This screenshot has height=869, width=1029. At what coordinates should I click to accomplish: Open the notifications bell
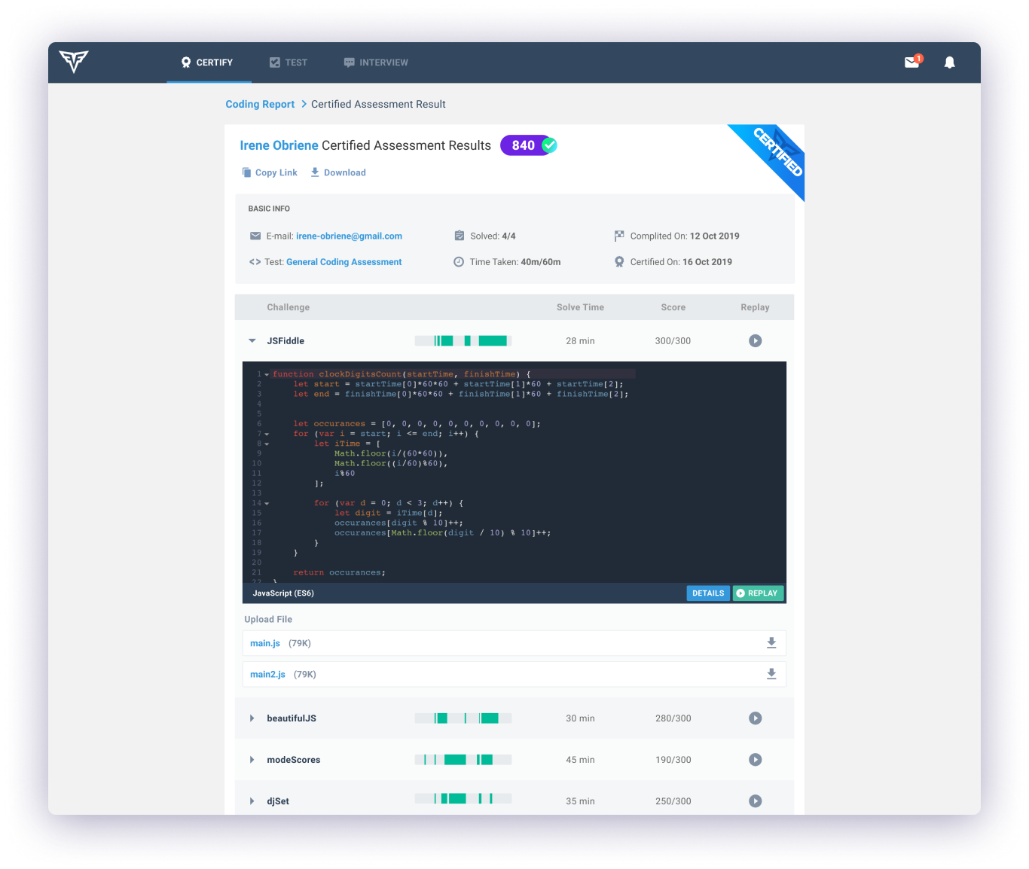950,63
